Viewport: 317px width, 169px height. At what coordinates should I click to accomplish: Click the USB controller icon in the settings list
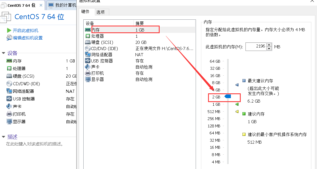88,60
